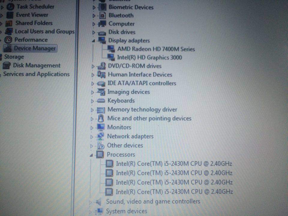Expand the Memory technology driver arrow
288x216 pixels.
pyautogui.click(x=92, y=110)
